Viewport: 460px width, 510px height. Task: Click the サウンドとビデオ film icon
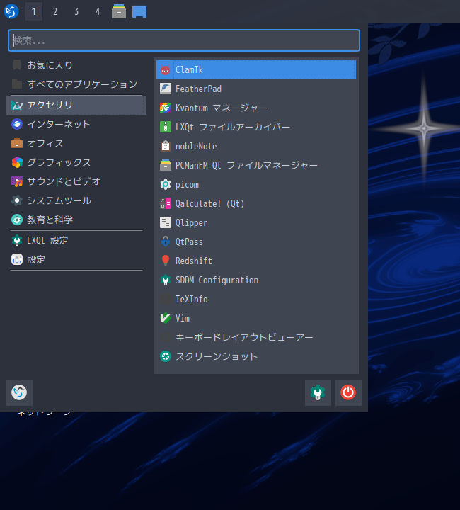pyautogui.click(x=17, y=181)
